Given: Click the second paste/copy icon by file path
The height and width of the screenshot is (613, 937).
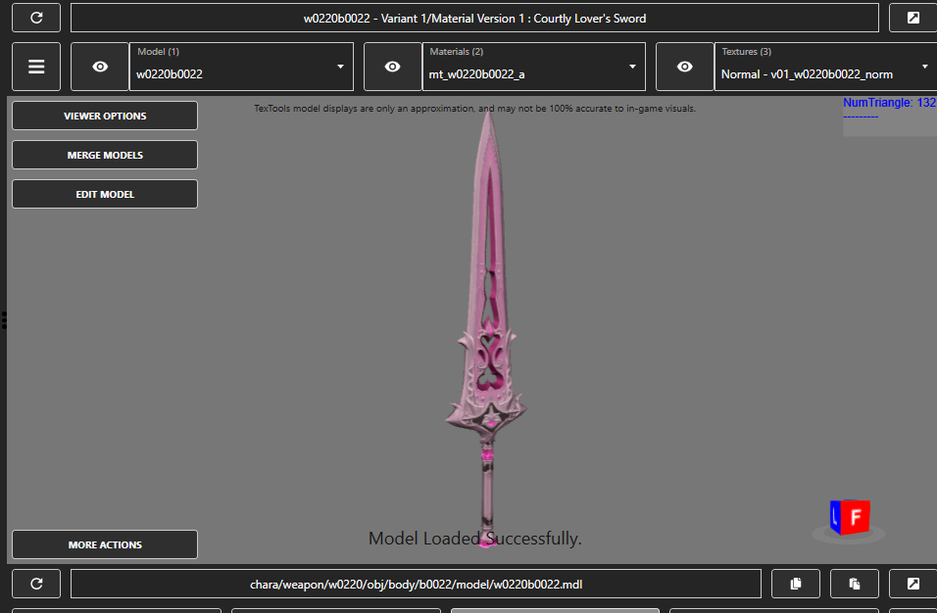Looking at the screenshot, I should (x=855, y=584).
